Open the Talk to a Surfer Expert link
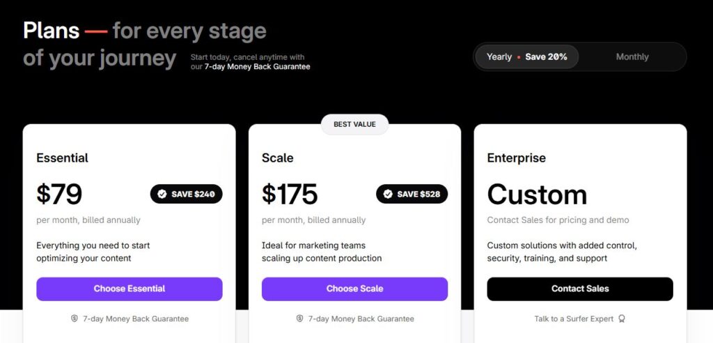Screen dimensions: 713x343 [x=574, y=319]
